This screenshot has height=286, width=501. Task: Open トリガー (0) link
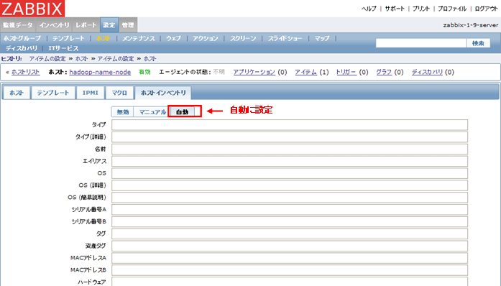(346, 73)
